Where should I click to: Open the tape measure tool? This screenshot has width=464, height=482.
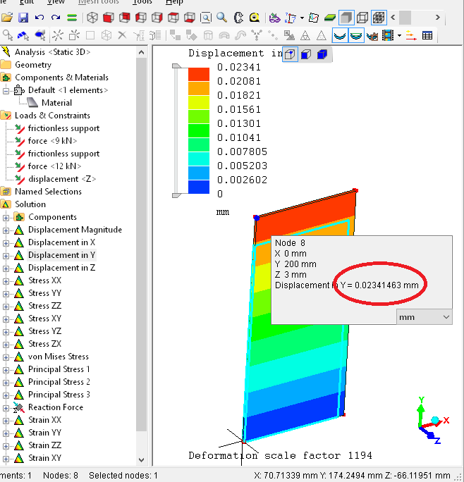[255, 18]
